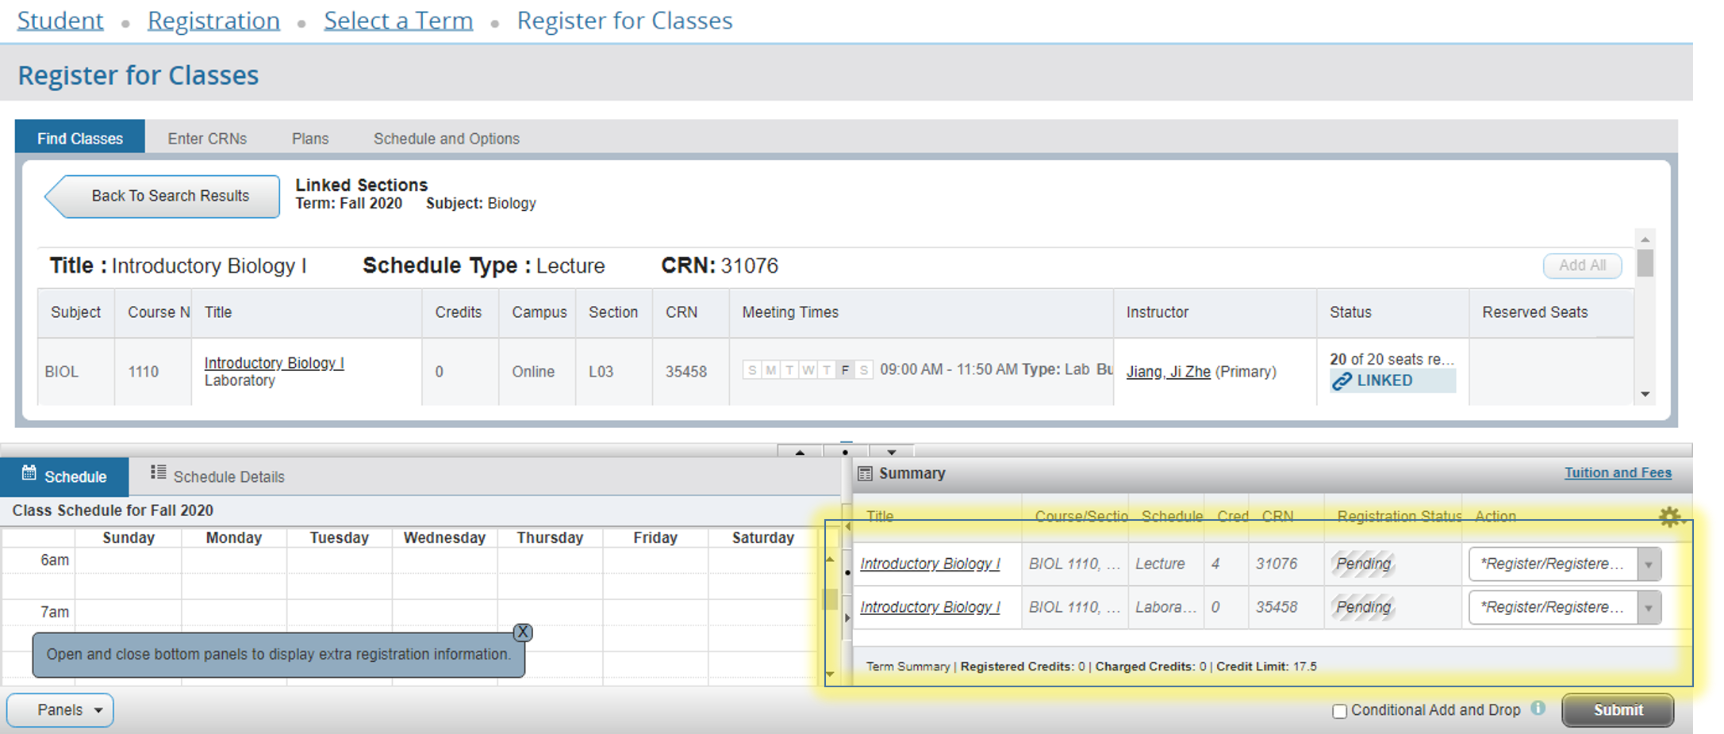Open the Action dropdown for Laboratory 35458
This screenshot has height=734, width=1724.
tap(1649, 609)
